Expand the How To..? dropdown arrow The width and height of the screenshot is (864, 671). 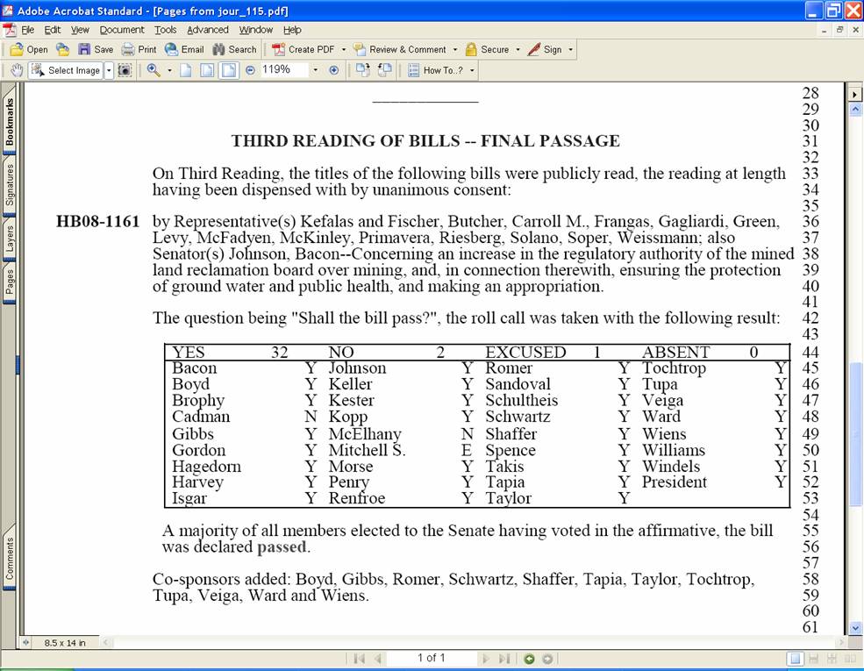[x=472, y=70]
